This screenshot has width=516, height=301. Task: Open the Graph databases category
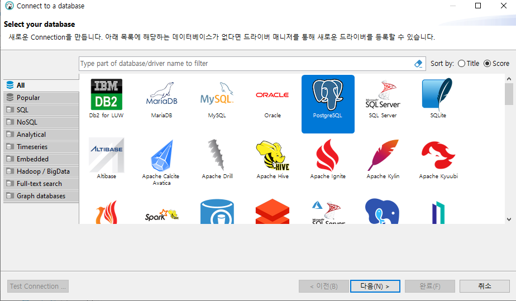coord(41,195)
